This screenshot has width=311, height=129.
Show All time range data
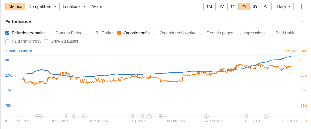tap(266, 6)
